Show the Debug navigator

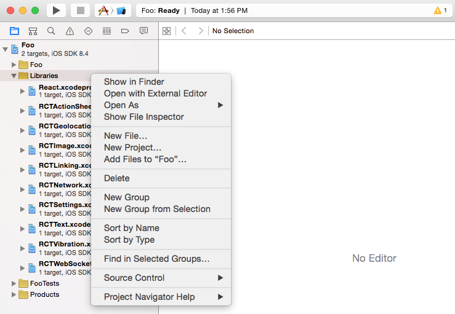tap(107, 31)
